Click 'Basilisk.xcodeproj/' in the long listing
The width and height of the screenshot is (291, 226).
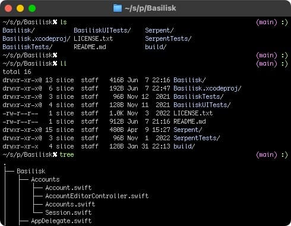[x=207, y=88]
